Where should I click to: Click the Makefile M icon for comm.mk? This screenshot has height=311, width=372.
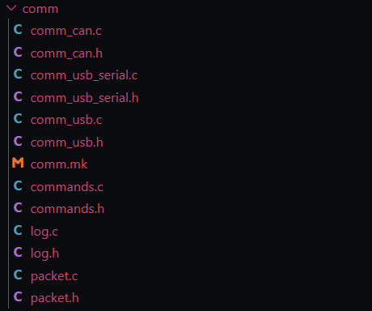click(18, 163)
